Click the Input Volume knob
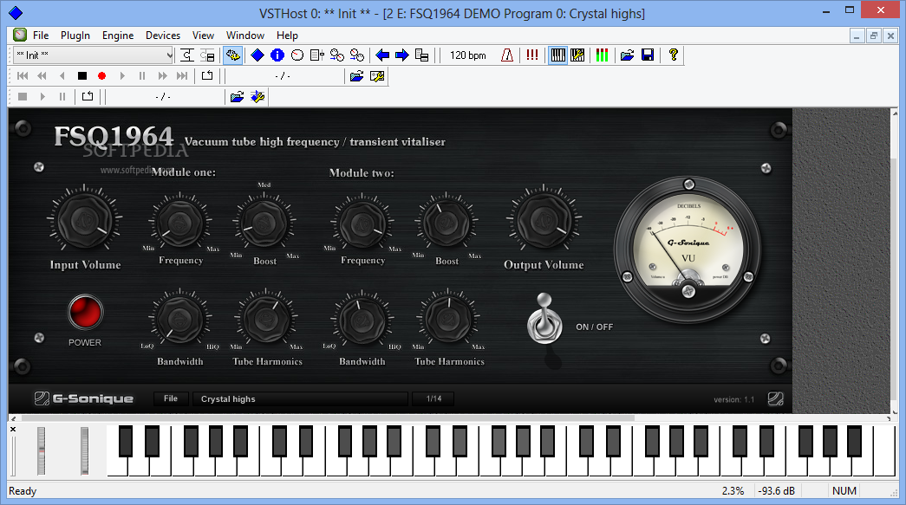This screenshot has width=906, height=505. (84, 221)
